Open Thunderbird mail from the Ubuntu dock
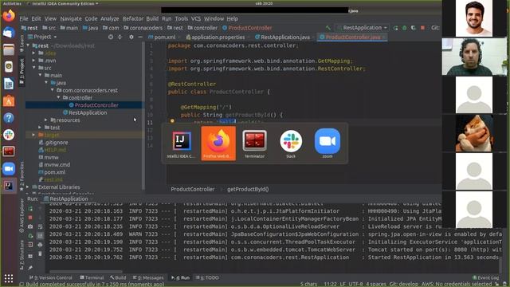Screen dimensions: 510x287 9,33
